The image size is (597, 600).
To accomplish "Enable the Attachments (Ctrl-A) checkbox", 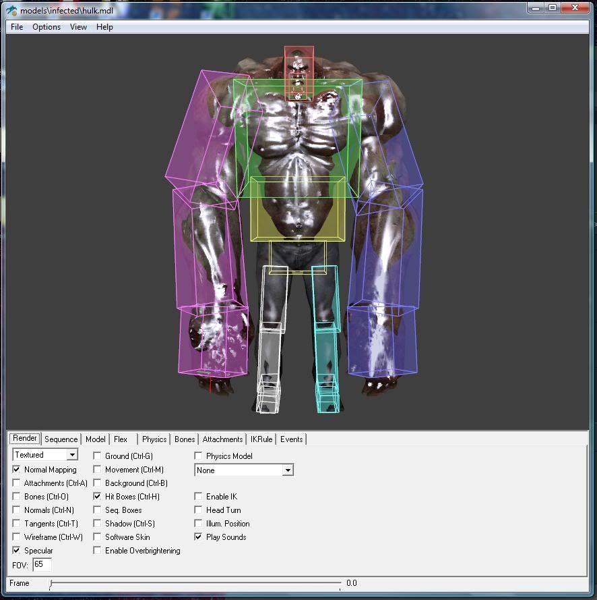I will (16, 483).
